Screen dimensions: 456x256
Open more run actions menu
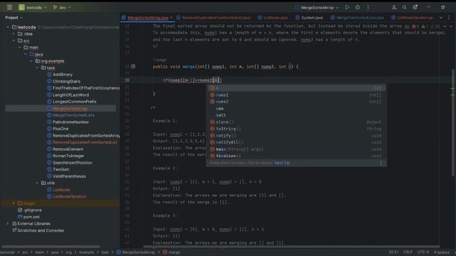point(368,7)
